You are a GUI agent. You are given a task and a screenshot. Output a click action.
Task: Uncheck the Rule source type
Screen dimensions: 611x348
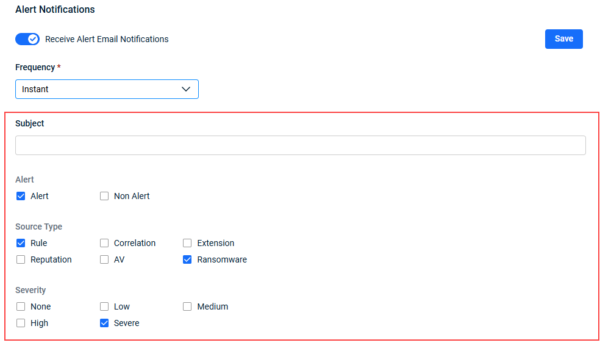(21, 243)
